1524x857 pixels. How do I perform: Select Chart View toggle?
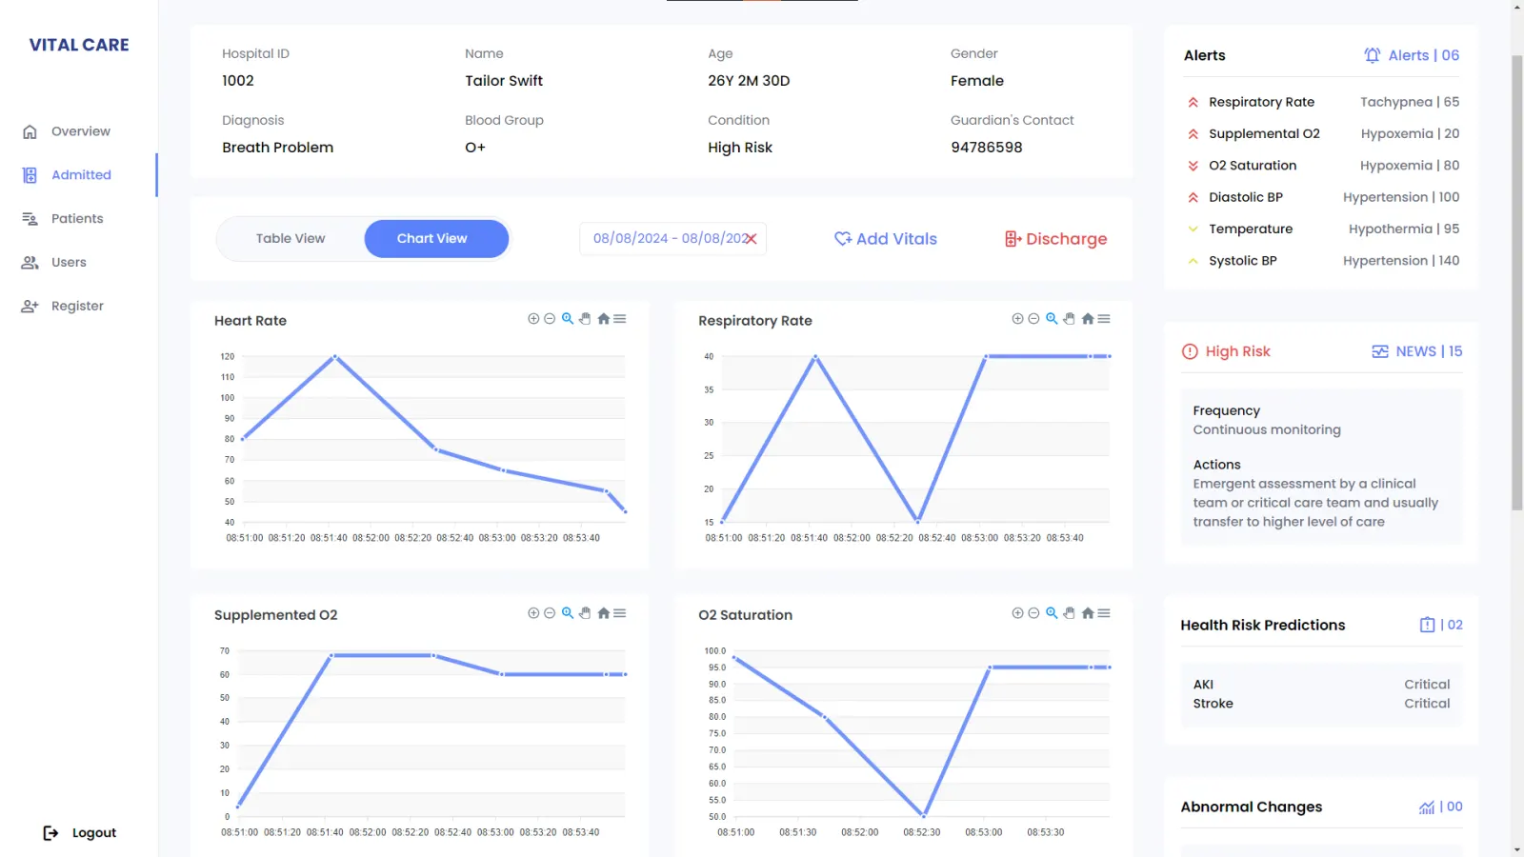[x=436, y=239]
